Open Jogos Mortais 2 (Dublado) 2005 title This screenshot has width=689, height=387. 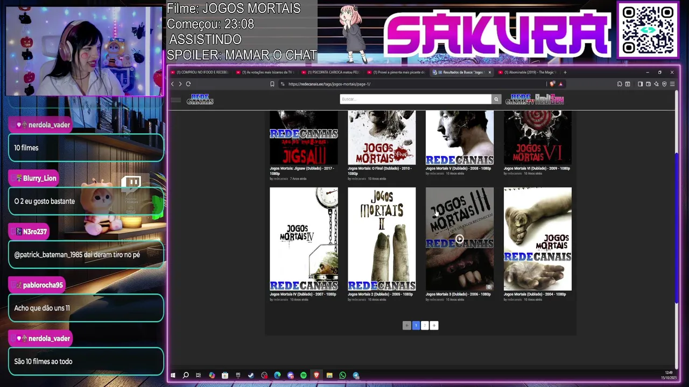click(380, 294)
